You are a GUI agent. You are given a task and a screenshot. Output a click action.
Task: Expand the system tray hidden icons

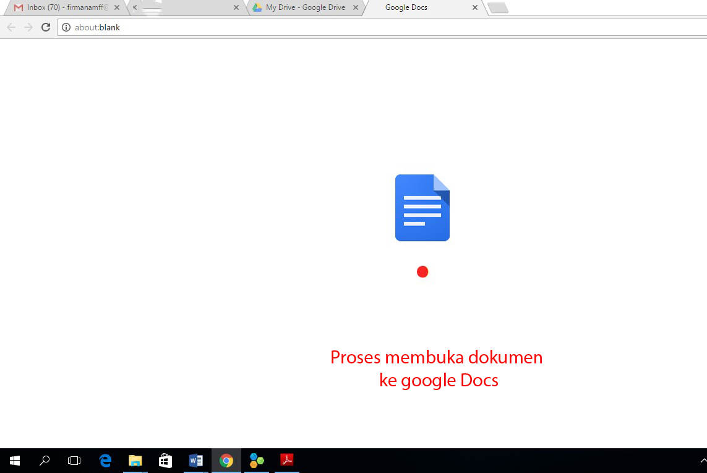coord(702,461)
